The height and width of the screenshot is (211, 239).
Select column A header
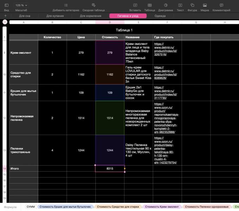24,22
